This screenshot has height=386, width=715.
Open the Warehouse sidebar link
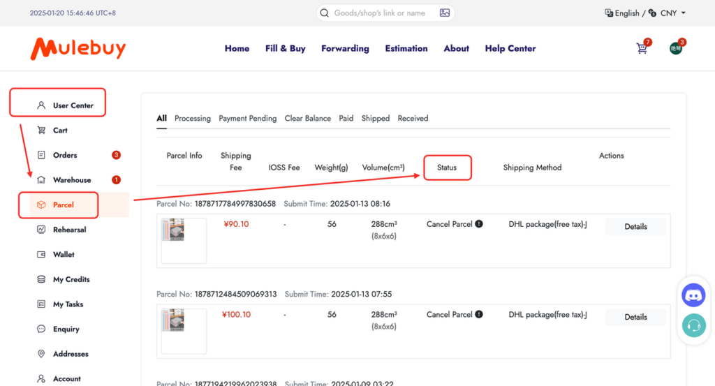coord(72,179)
